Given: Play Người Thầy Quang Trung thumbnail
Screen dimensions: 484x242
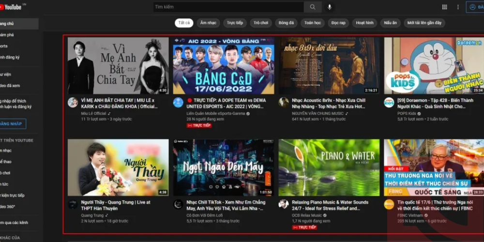Looking at the screenshot, I should pos(118,167).
